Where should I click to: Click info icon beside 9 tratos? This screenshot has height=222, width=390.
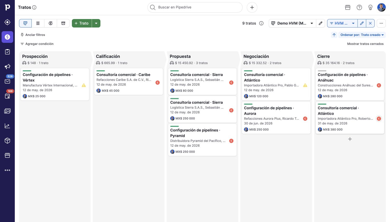pos(261,23)
